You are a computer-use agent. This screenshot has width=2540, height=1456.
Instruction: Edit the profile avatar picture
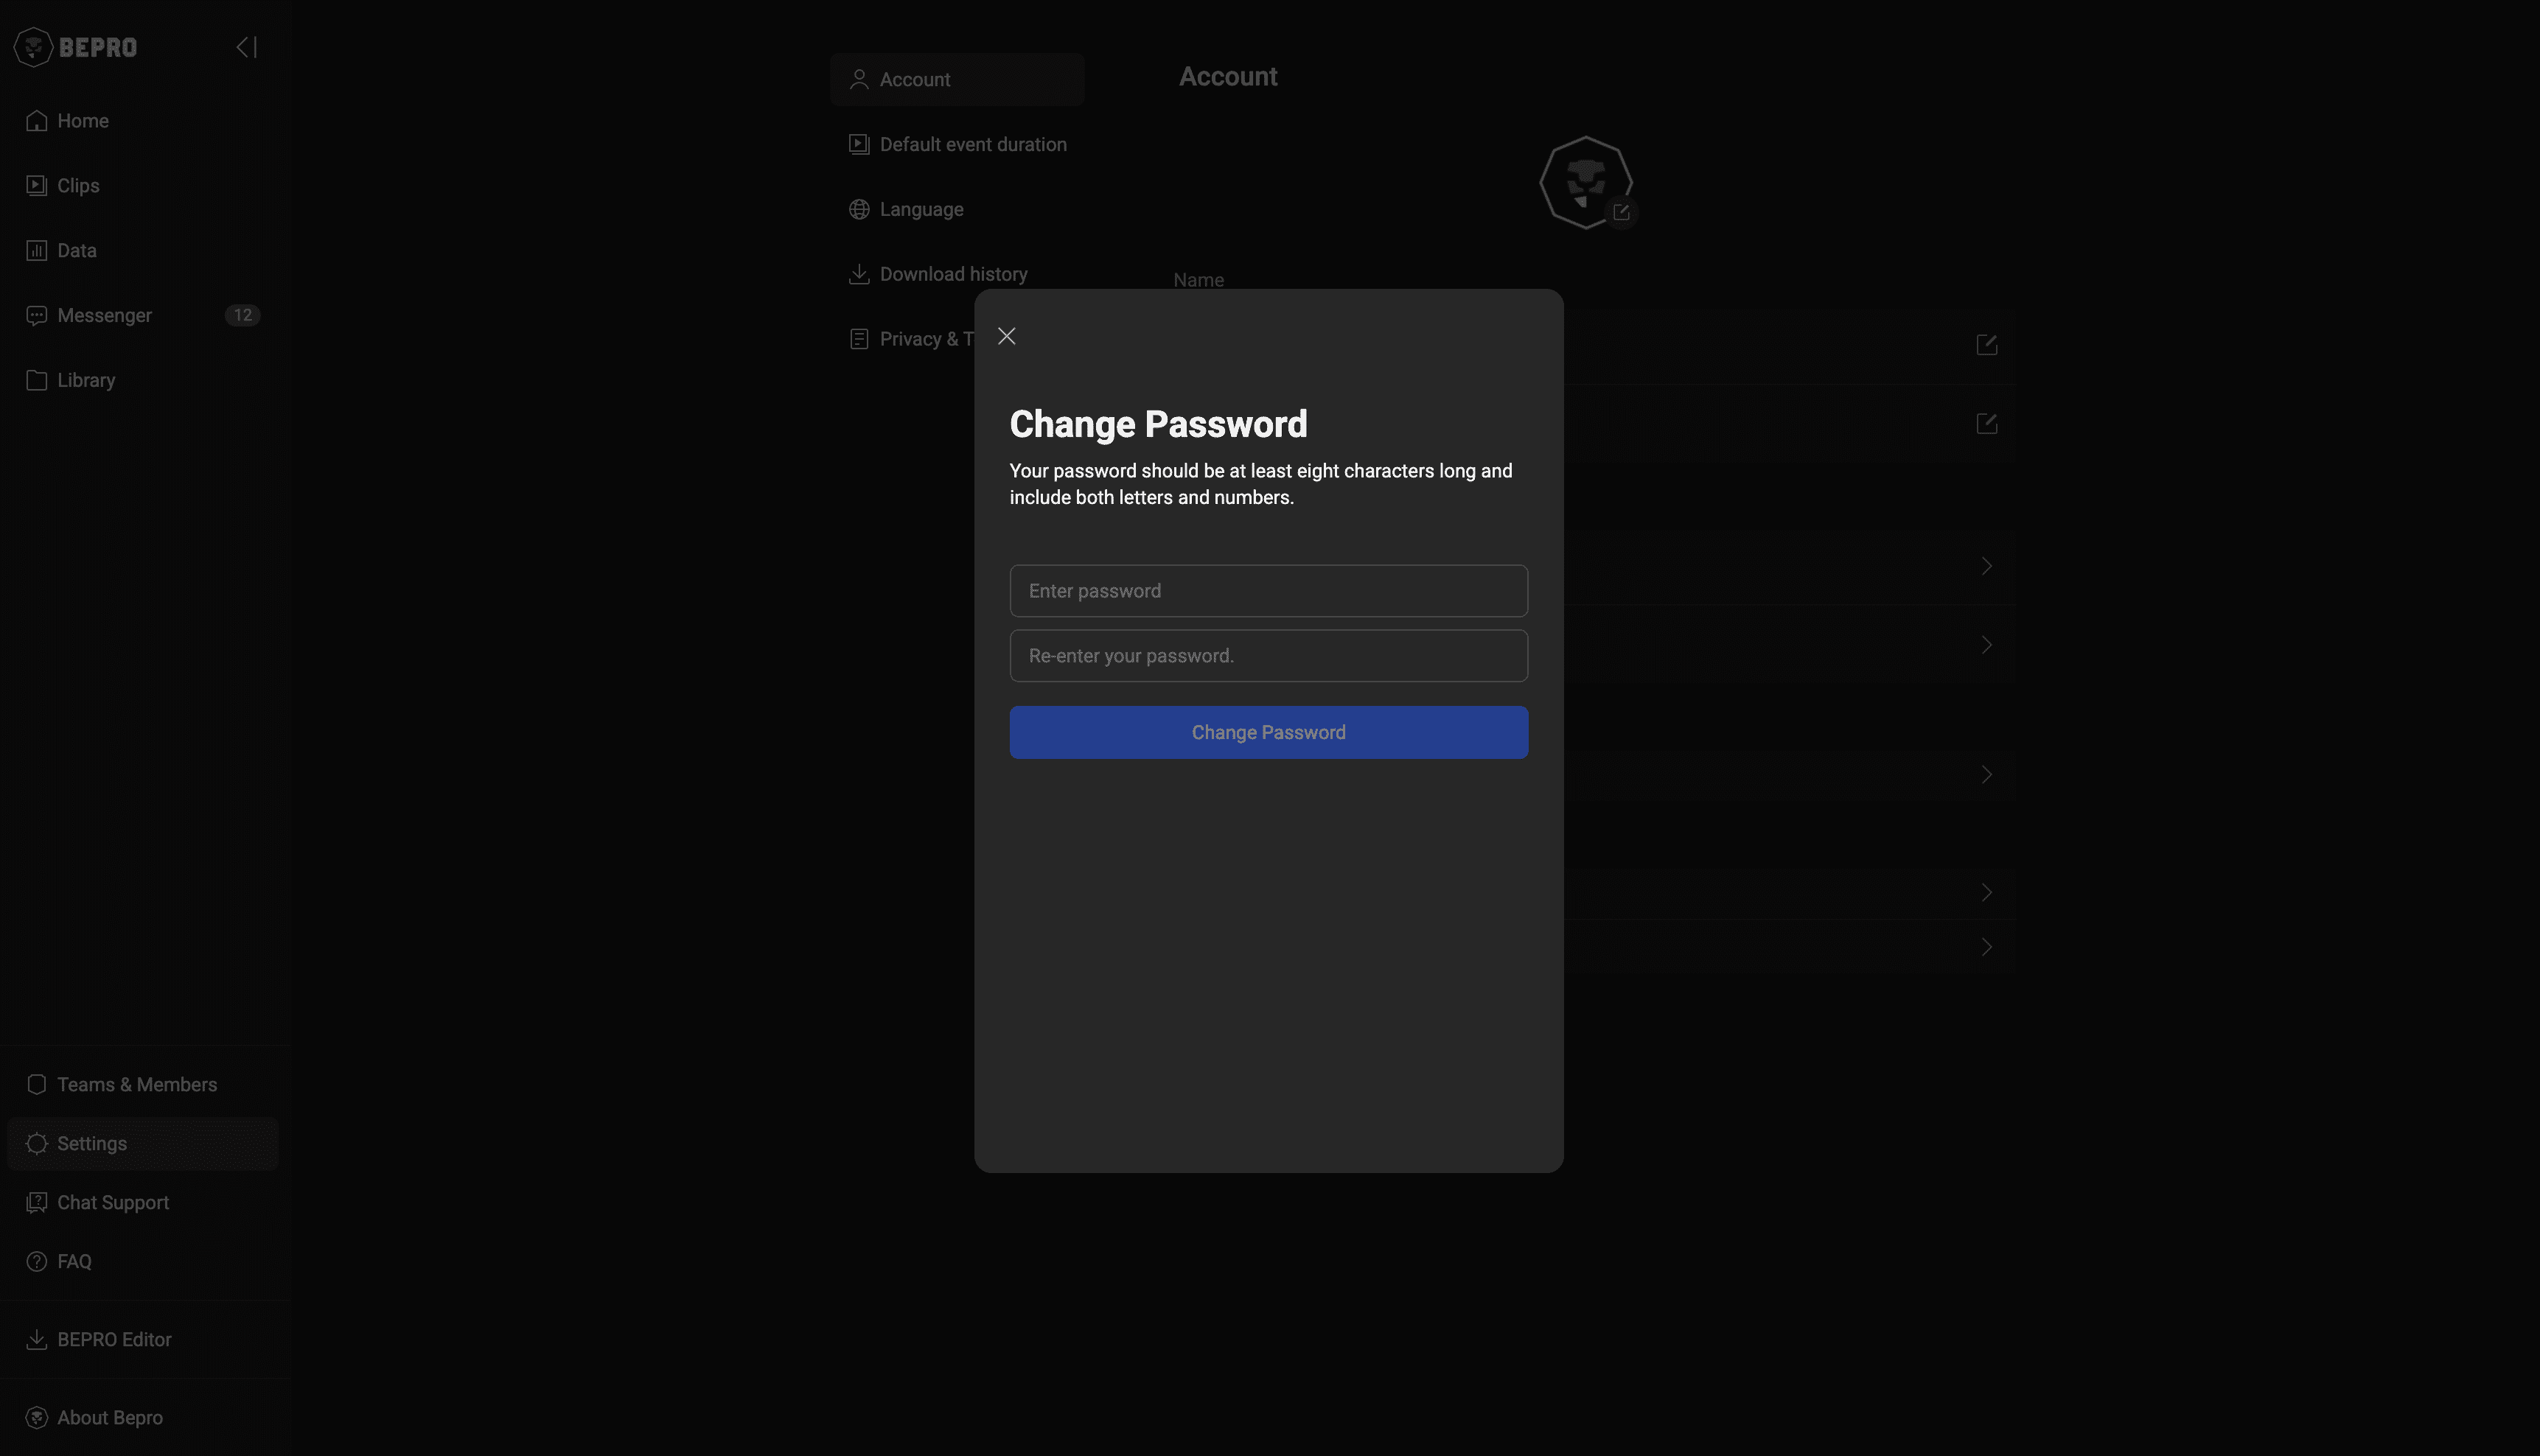1621,212
